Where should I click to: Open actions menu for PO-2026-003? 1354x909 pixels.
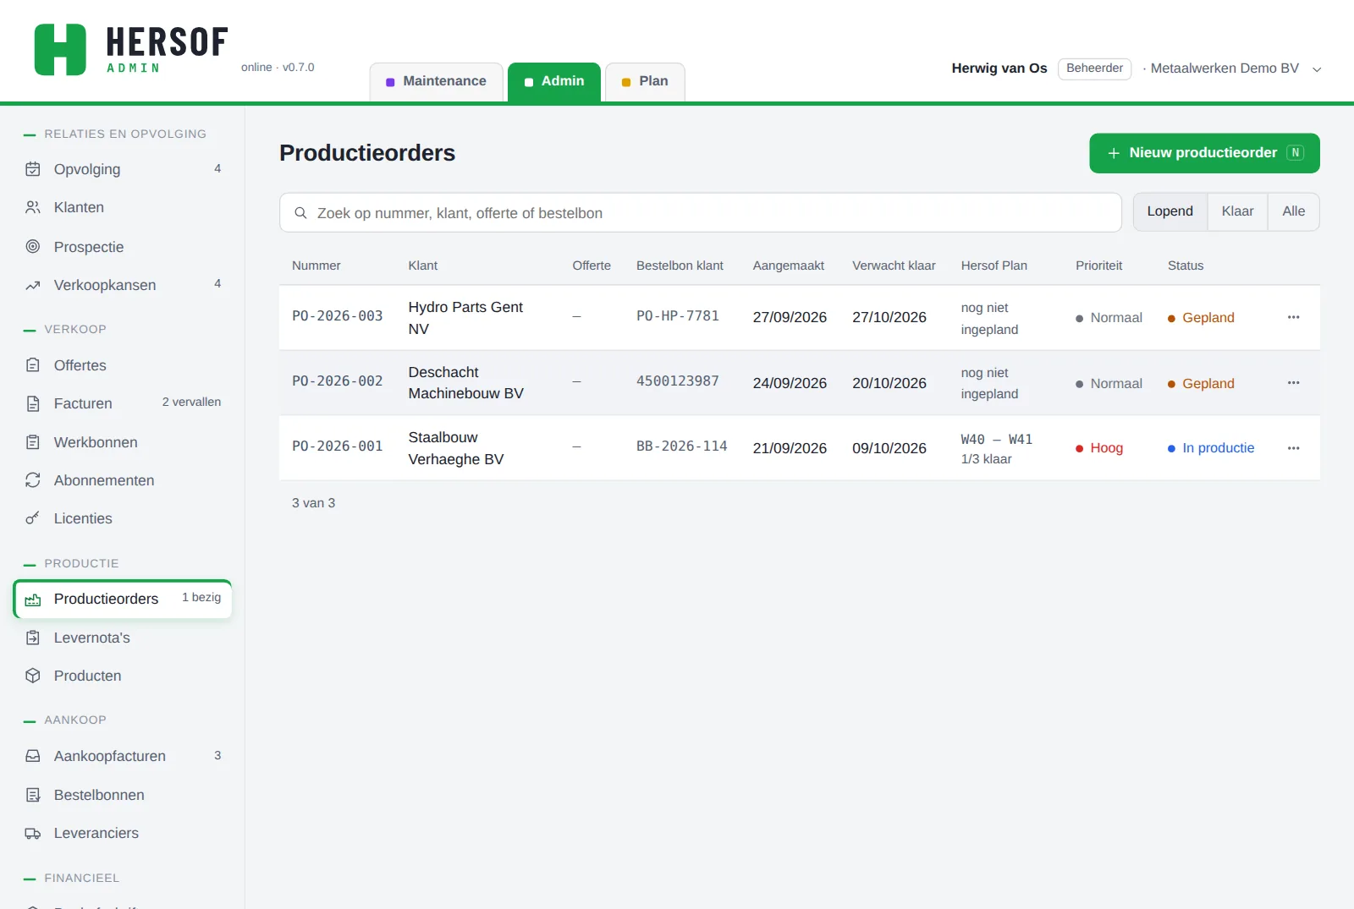click(1293, 317)
